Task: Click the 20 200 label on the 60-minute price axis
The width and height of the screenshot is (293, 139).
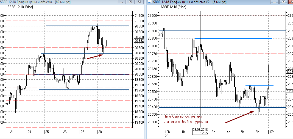Action: coord(139,64)
